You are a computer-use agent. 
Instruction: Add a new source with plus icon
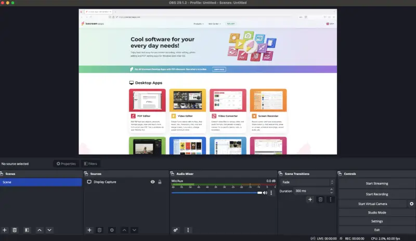pos(89,230)
